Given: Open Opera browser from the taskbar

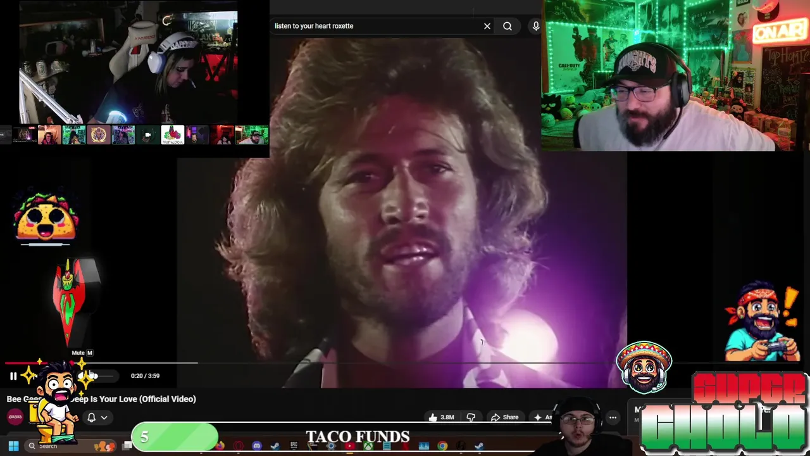Looking at the screenshot, I should (239, 446).
